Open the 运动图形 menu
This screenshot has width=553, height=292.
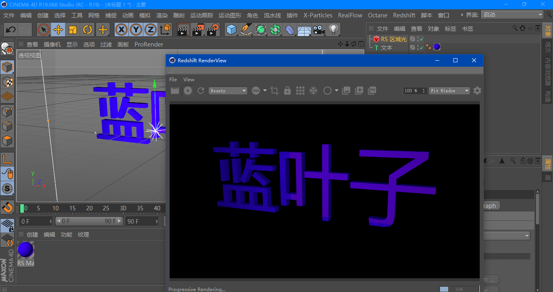pos(230,15)
